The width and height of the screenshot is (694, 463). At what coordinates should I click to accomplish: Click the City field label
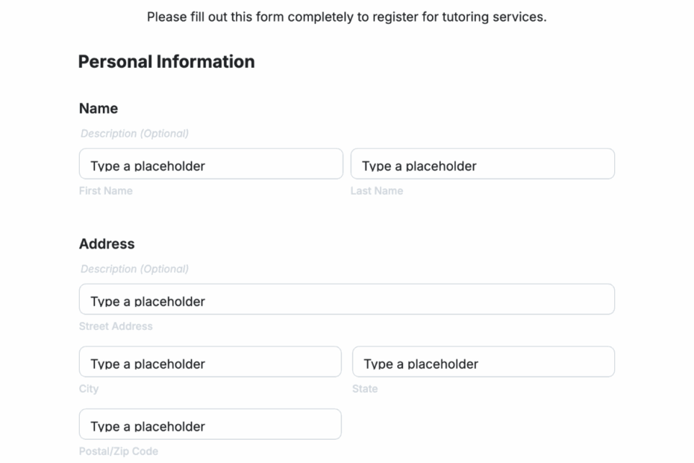(x=89, y=389)
